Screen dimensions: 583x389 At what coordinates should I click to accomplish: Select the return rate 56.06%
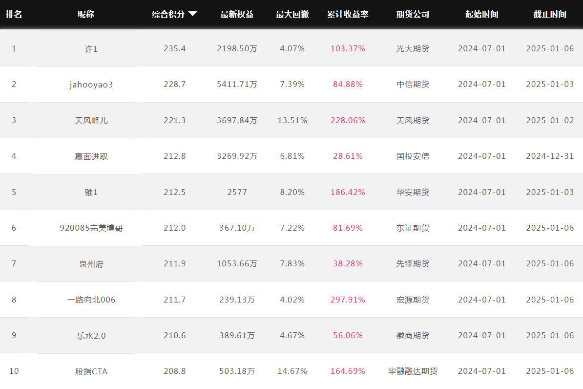pyautogui.click(x=348, y=335)
